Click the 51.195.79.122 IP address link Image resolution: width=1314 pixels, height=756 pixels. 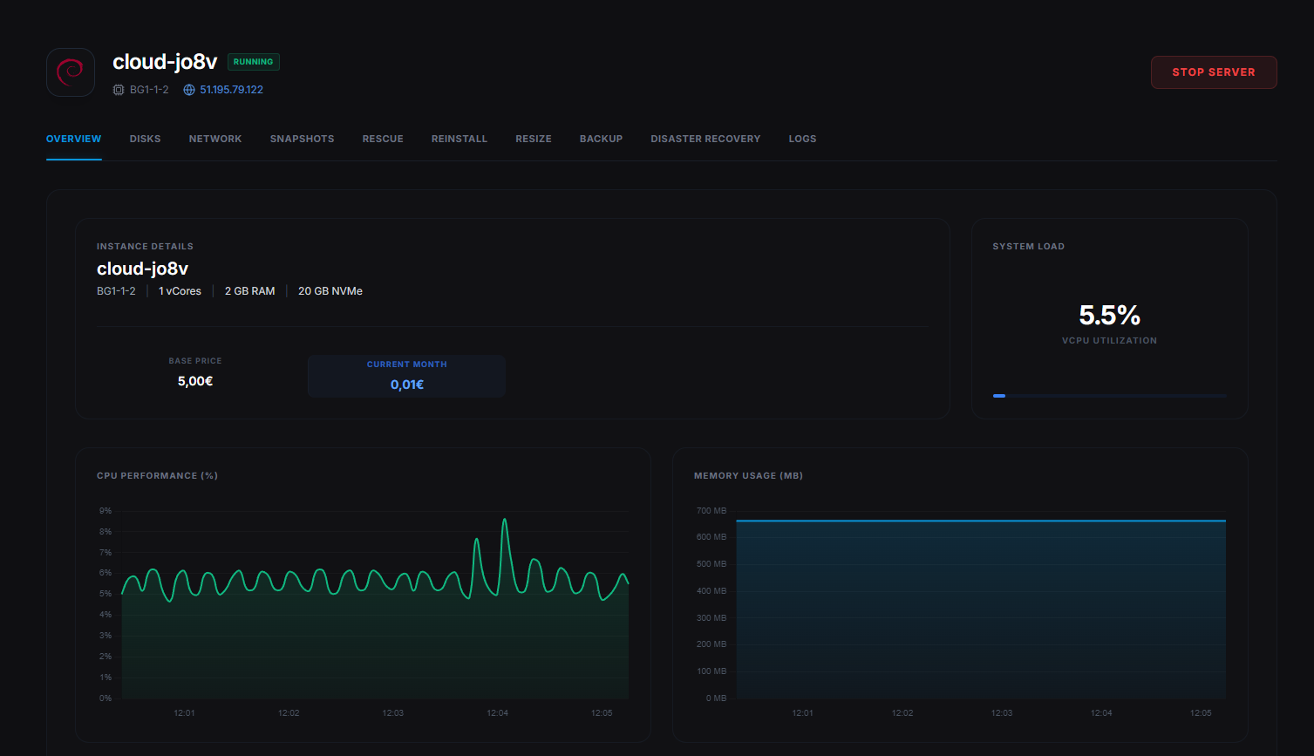(231, 90)
